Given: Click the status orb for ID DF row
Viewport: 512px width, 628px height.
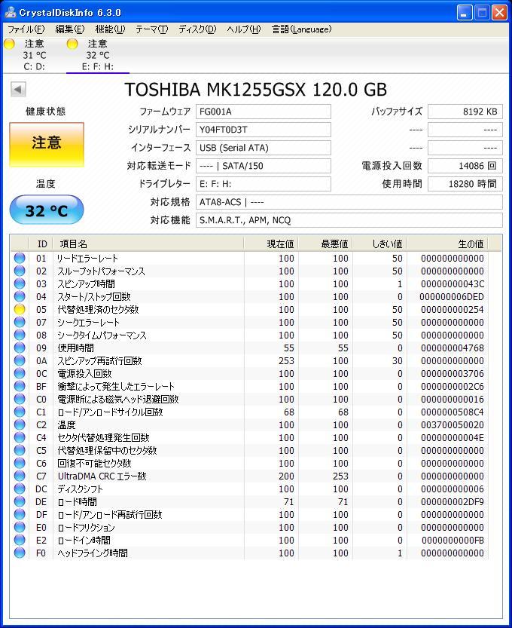Looking at the screenshot, I should coord(20,514).
